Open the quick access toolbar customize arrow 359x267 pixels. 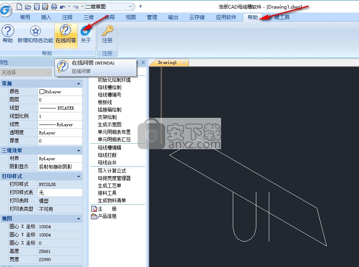(140, 7)
